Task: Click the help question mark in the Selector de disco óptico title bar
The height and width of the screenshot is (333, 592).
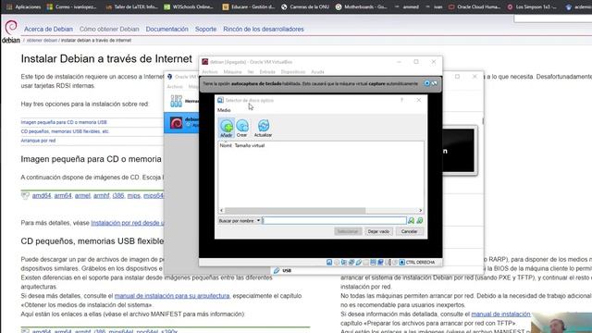Action: pyautogui.click(x=401, y=100)
